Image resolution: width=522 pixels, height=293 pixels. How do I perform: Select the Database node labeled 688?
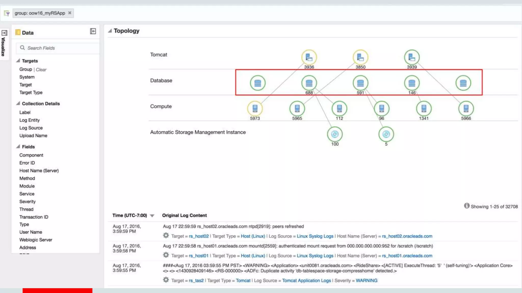[309, 83]
